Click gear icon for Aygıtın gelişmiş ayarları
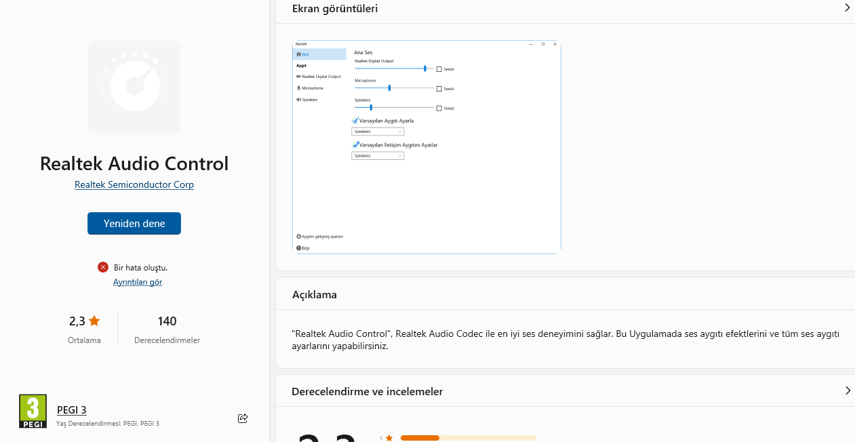This screenshot has width=855, height=442. click(x=298, y=237)
